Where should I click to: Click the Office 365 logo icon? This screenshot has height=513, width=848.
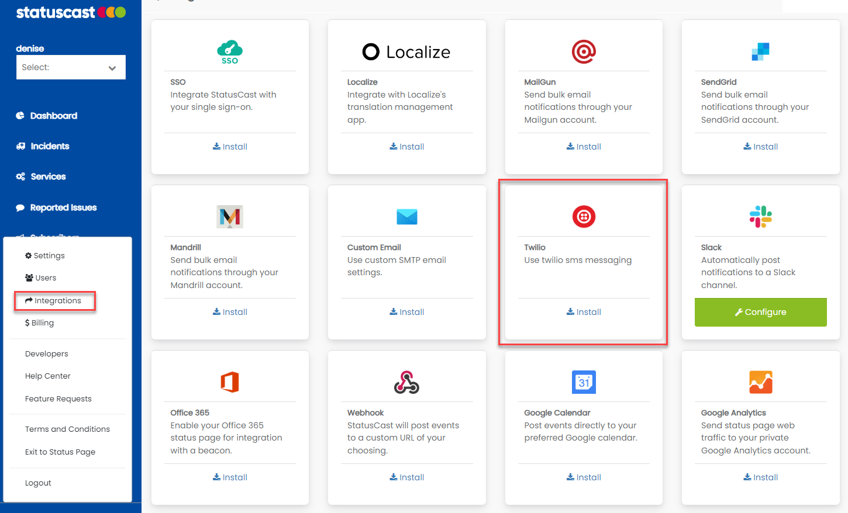pos(230,382)
